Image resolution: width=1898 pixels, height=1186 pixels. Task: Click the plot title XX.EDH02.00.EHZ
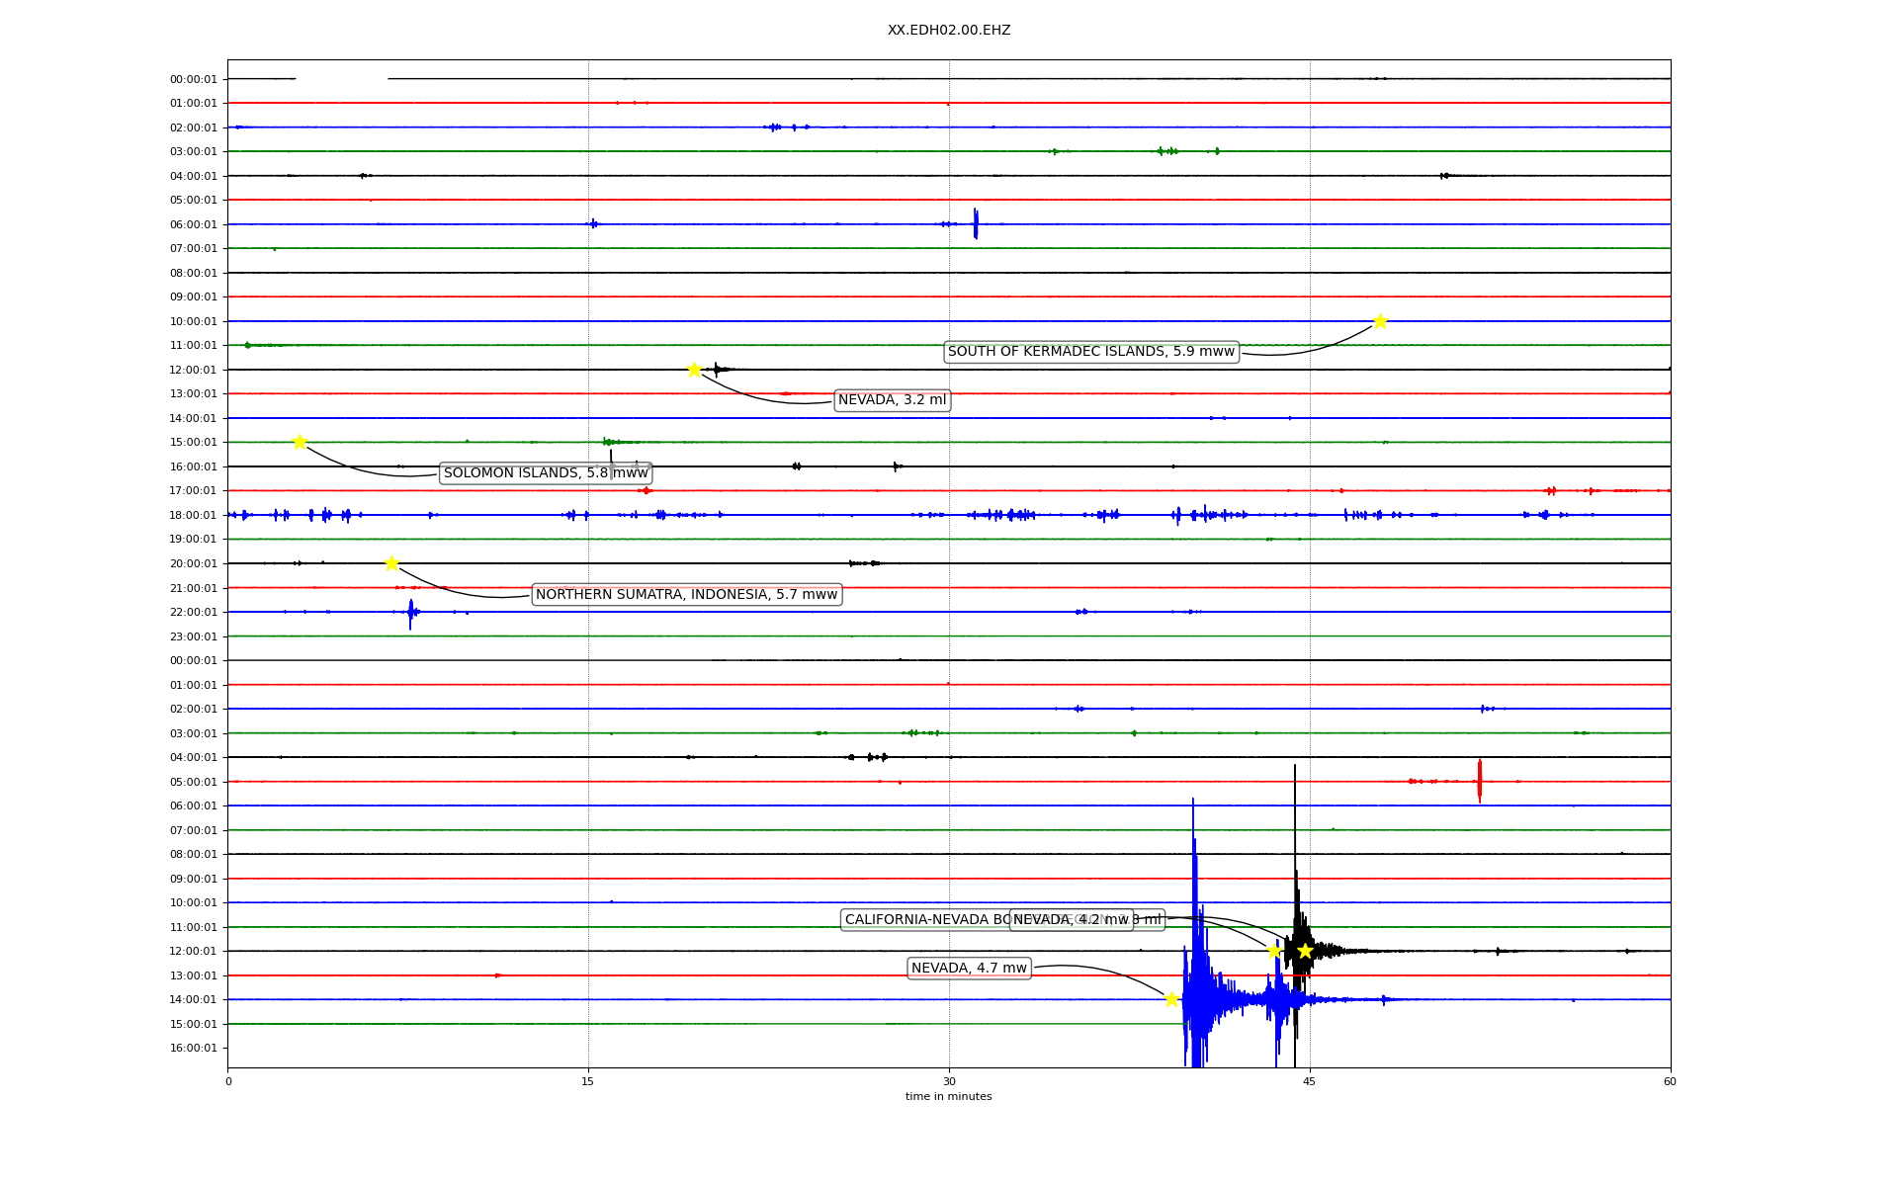[x=948, y=31]
